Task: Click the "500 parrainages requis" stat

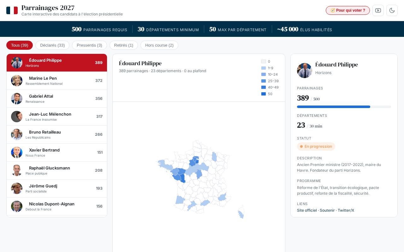Action: coord(99,29)
